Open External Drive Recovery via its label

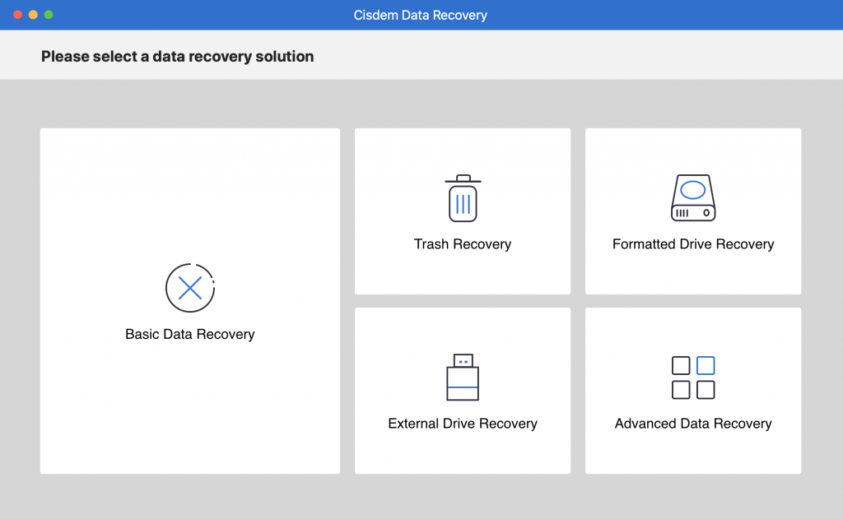click(x=463, y=424)
